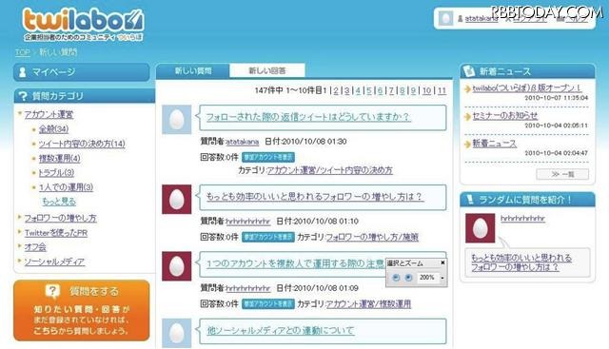Show participating accounts for the atatakana question
Viewport: 609px width, 349px height.
click(268, 157)
